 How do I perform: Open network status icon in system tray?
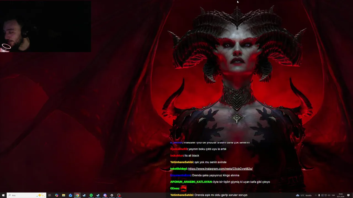326,195
